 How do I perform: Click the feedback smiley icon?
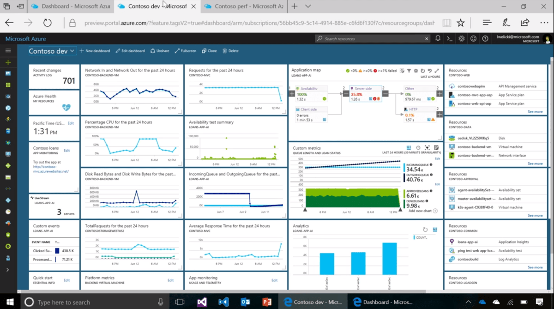[x=473, y=39]
